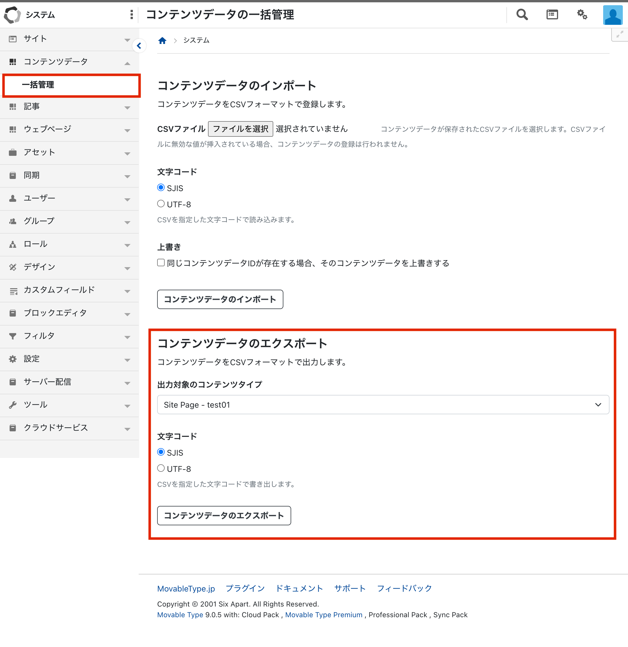
Task: Enable overwrite same content data ID checkbox
Action: [x=161, y=263]
